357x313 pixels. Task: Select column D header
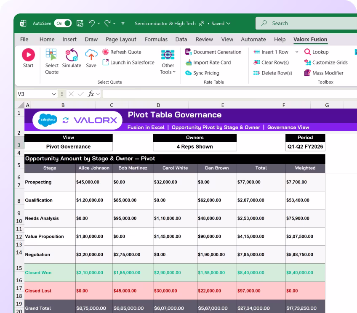(158, 105)
